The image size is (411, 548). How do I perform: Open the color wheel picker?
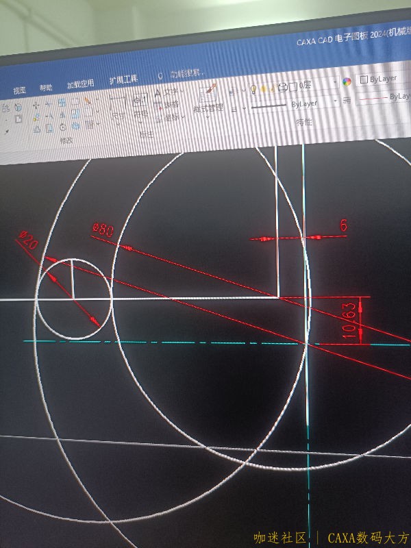click(x=347, y=82)
